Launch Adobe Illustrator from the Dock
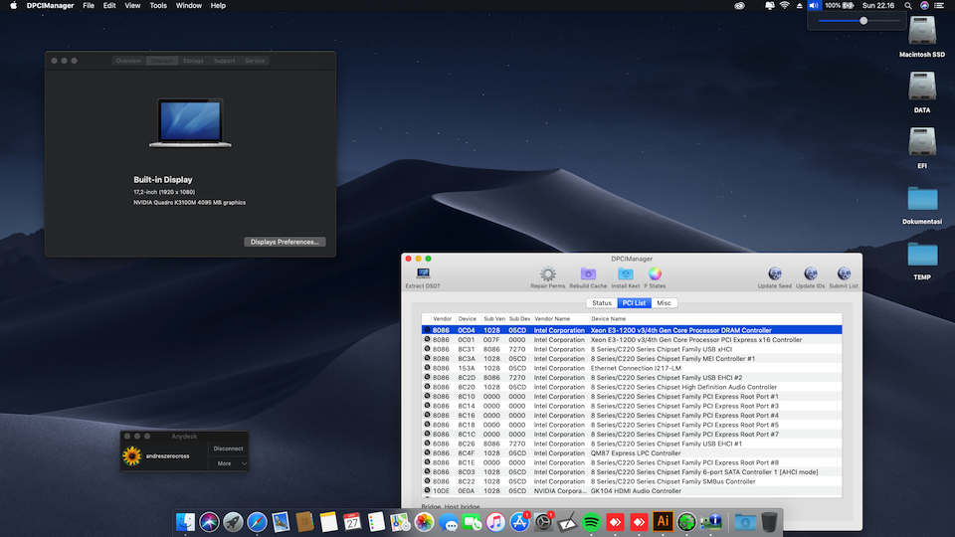Viewport: 955px width, 537px height. (x=663, y=522)
